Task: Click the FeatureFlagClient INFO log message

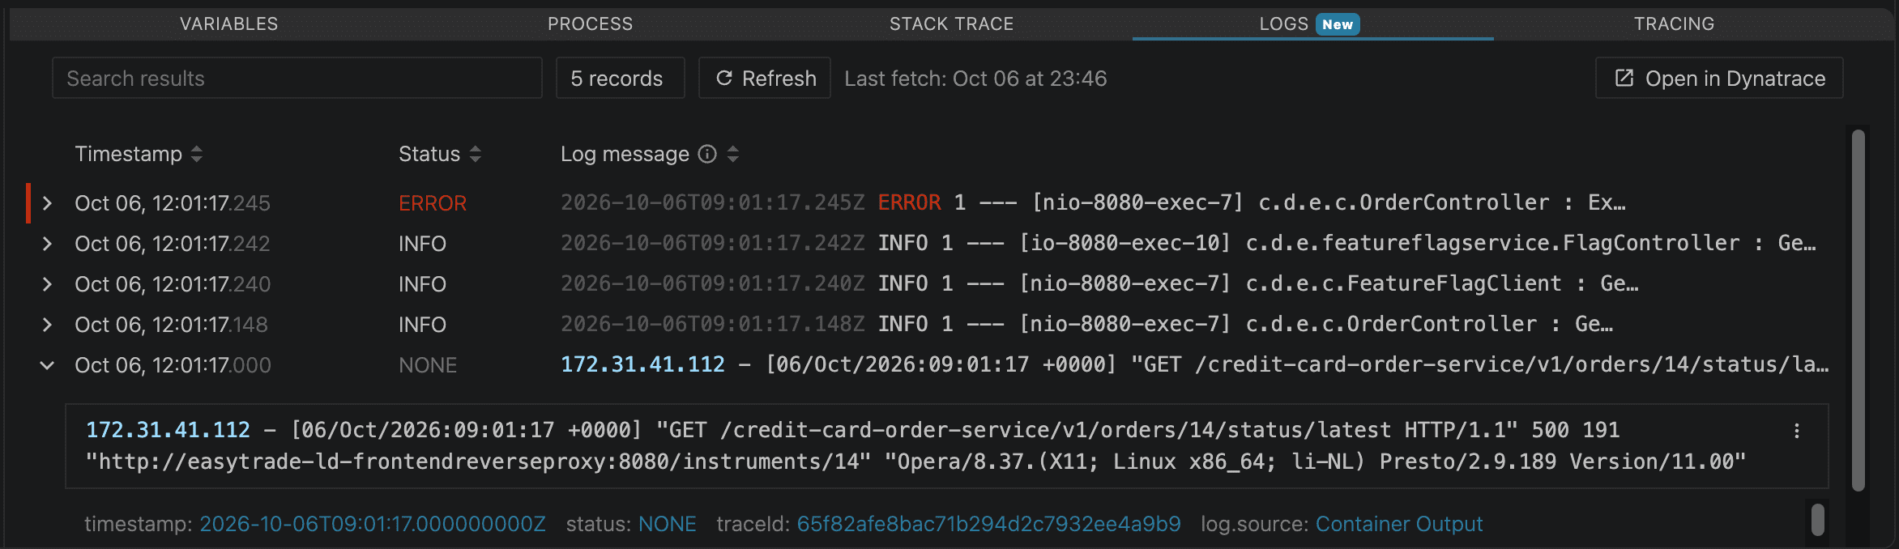Action: (1099, 283)
